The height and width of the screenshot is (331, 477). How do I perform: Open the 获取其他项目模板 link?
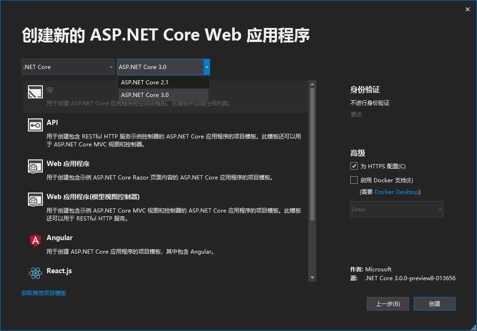point(44,293)
